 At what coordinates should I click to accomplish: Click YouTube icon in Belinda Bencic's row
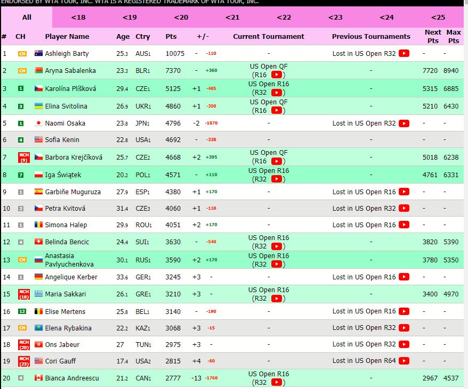[277, 246]
